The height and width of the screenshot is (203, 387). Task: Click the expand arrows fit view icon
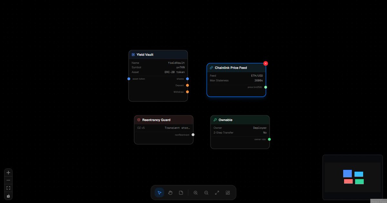pyautogui.click(x=217, y=193)
